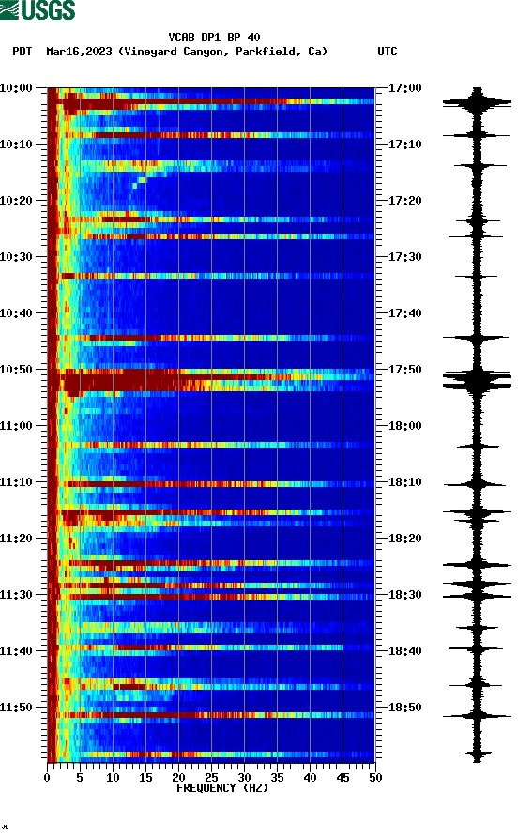Click the USGS logo

click(38, 9)
